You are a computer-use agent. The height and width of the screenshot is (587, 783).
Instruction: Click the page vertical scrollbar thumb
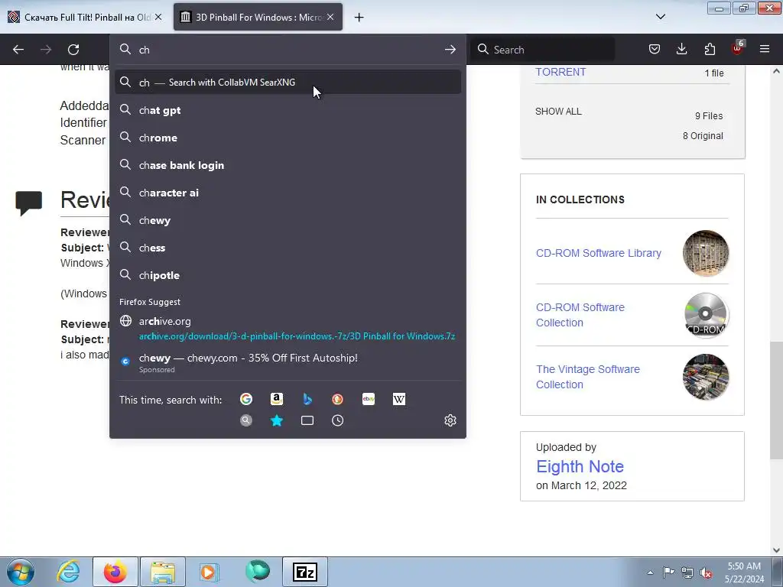coord(776,401)
